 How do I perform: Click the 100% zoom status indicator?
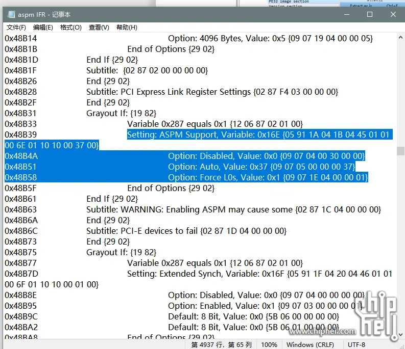click(x=269, y=344)
